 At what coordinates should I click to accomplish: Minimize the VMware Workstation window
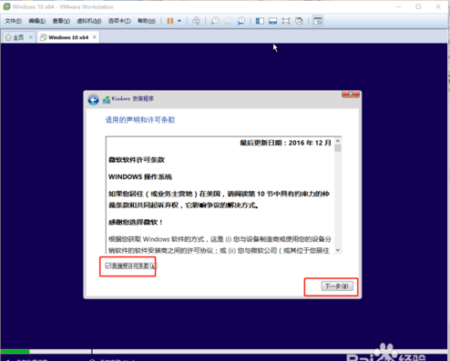[399, 6]
